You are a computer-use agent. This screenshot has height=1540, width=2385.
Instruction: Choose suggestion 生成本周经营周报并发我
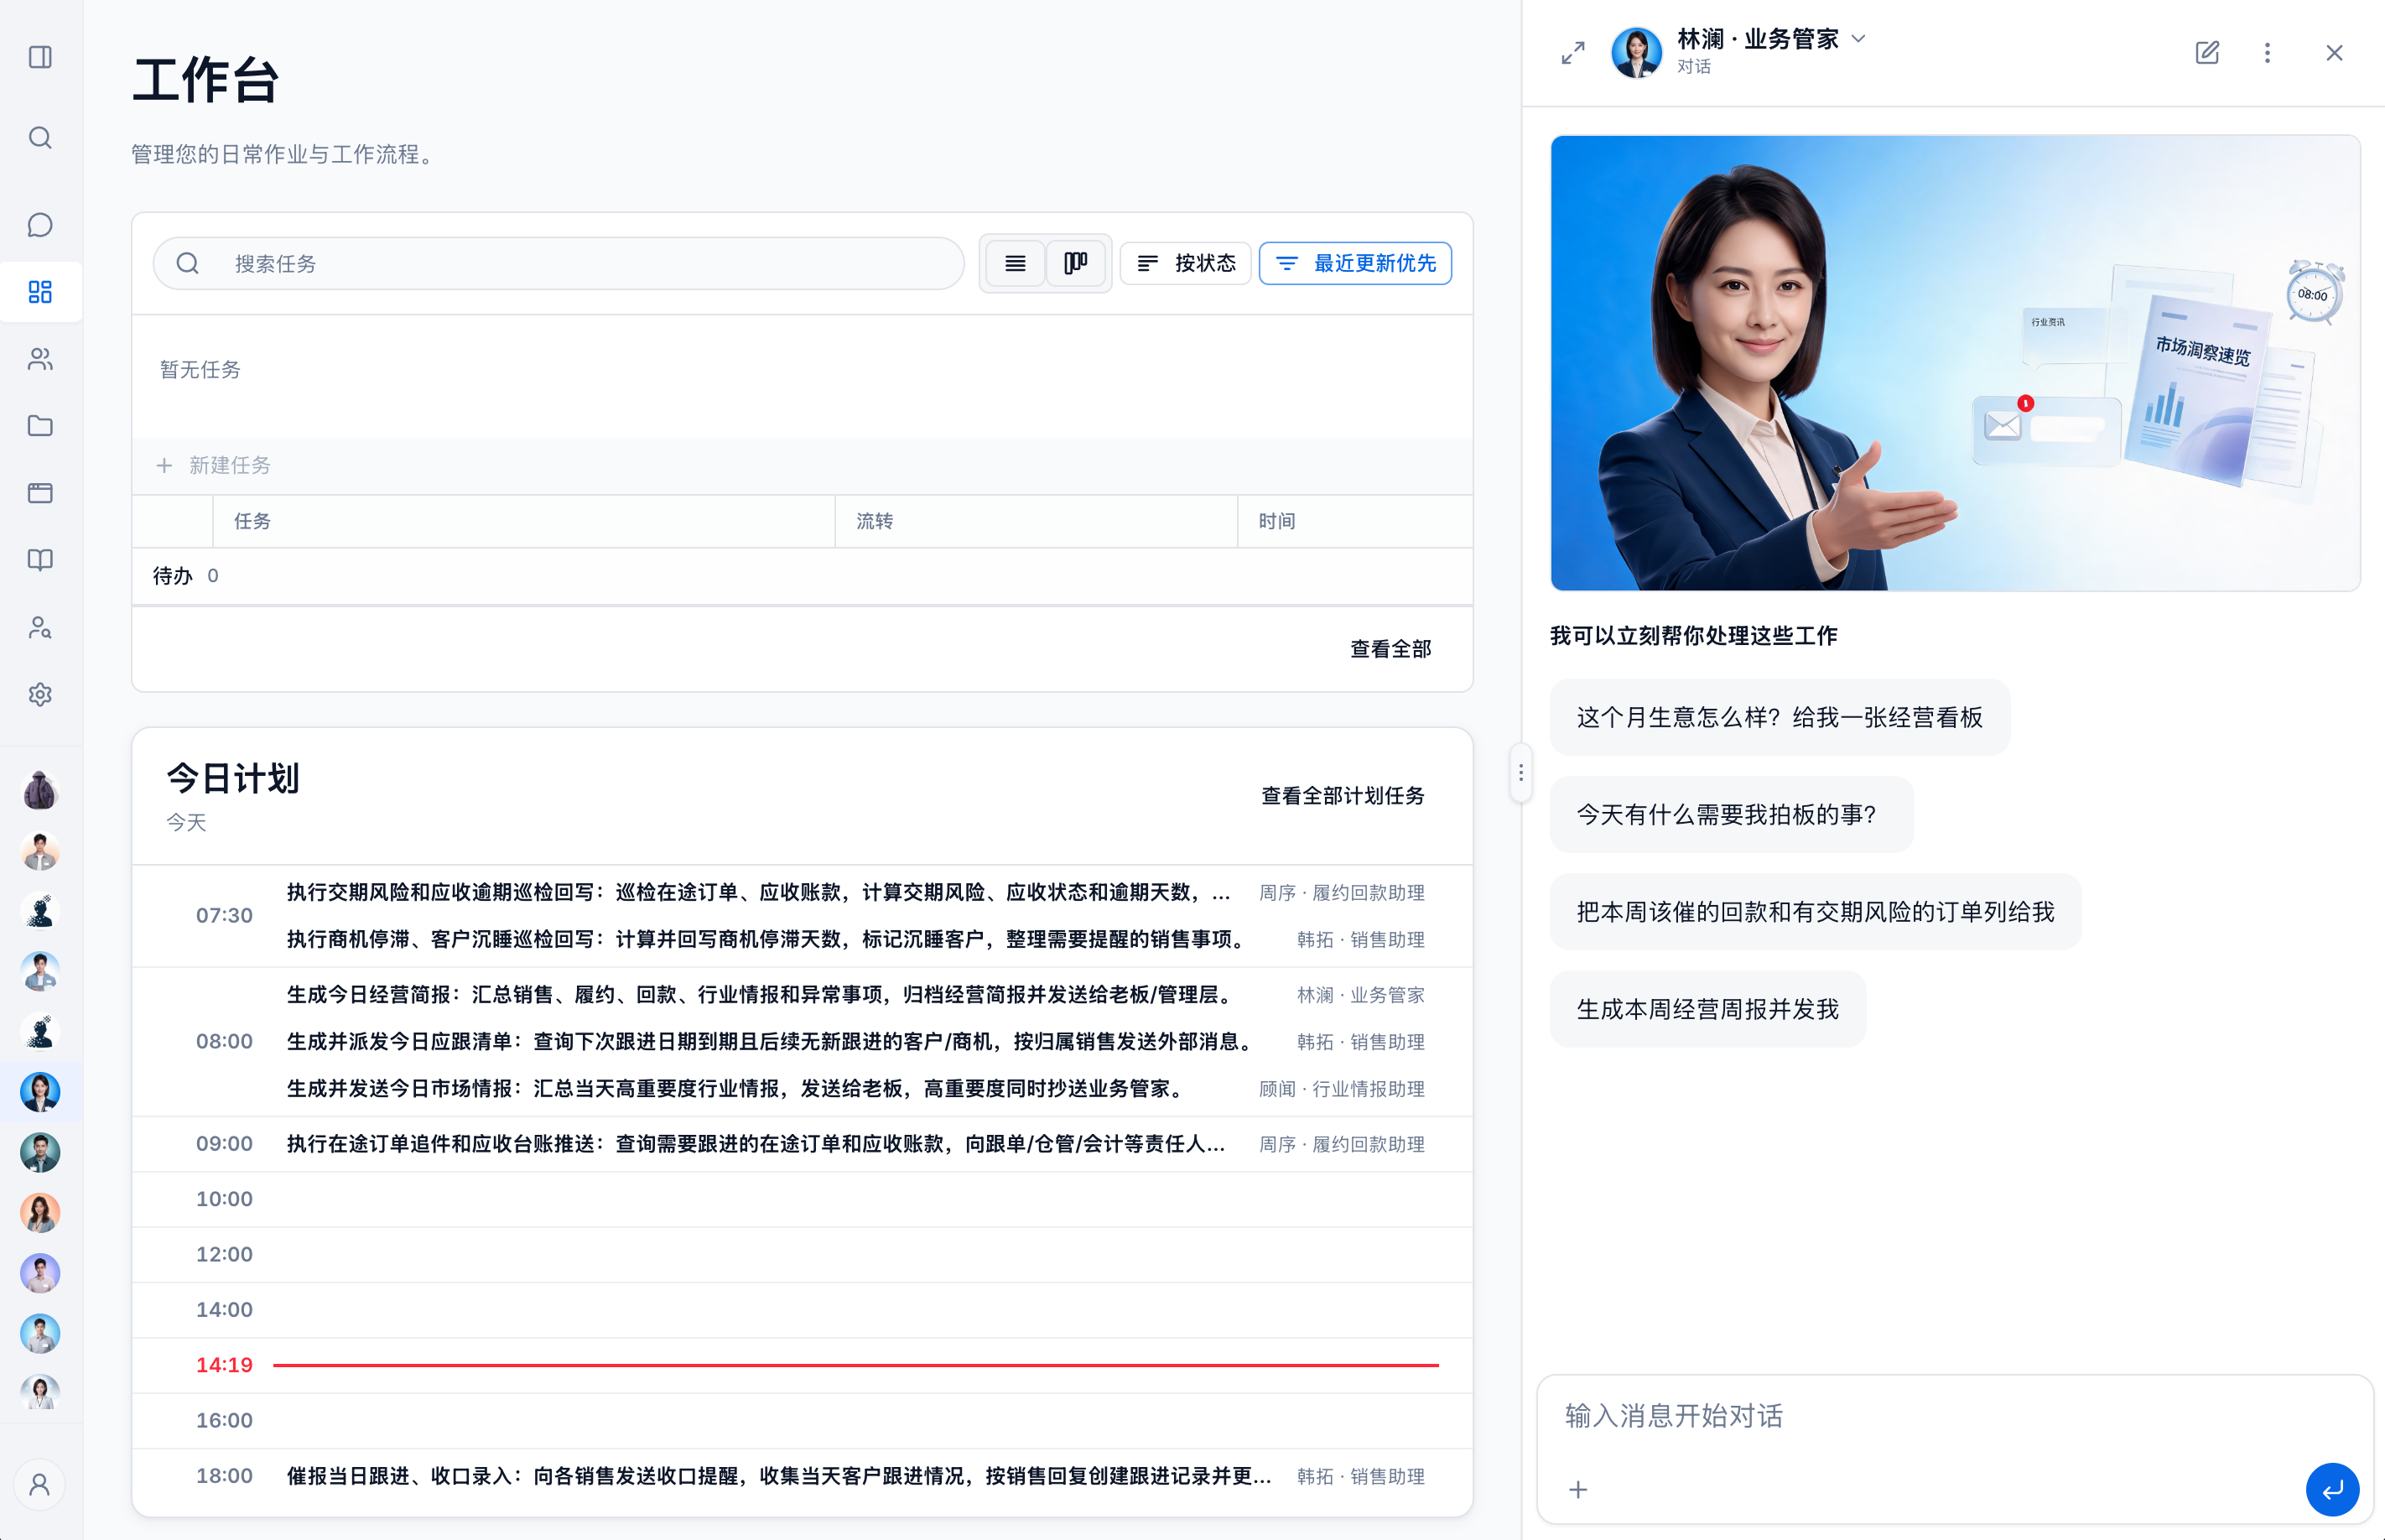tap(1707, 1009)
